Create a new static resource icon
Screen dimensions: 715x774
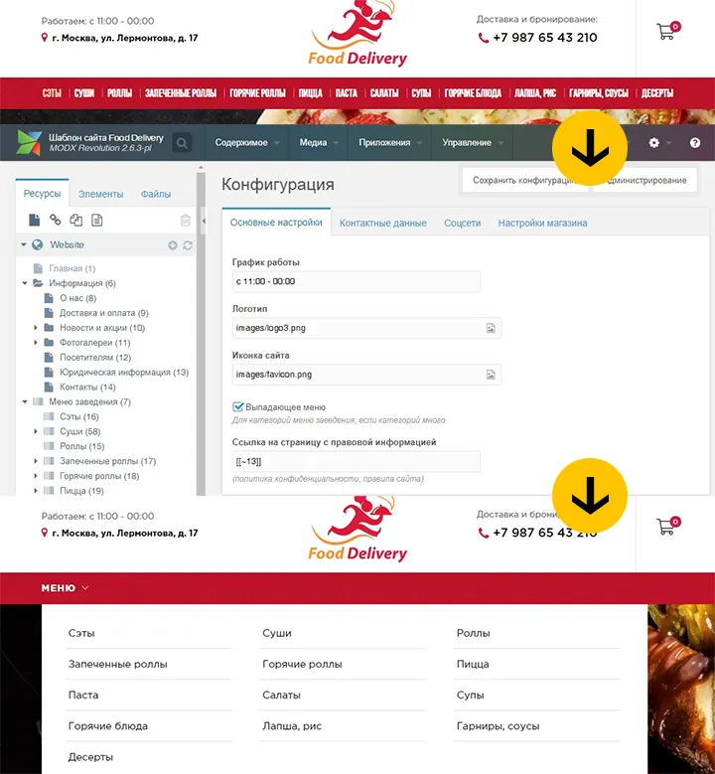(x=96, y=221)
